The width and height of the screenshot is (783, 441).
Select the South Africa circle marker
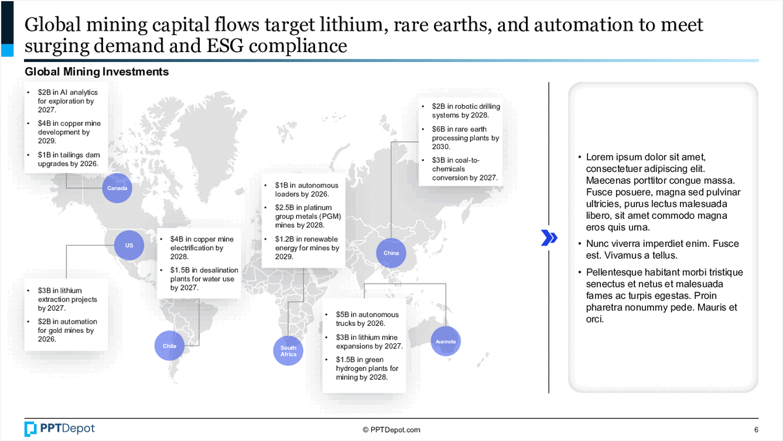coord(288,351)
